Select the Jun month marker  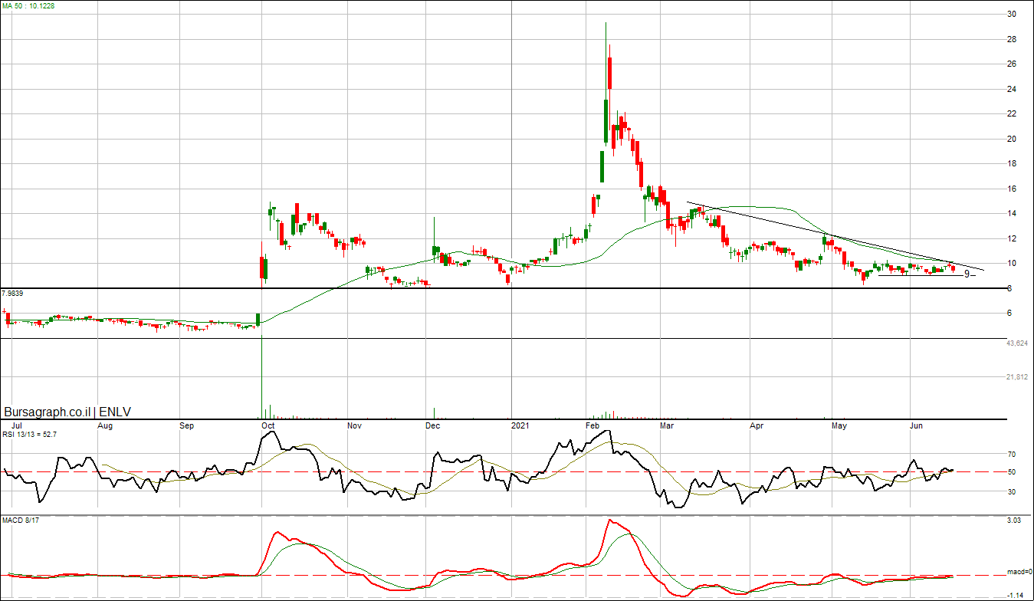(x=916, y=425)
